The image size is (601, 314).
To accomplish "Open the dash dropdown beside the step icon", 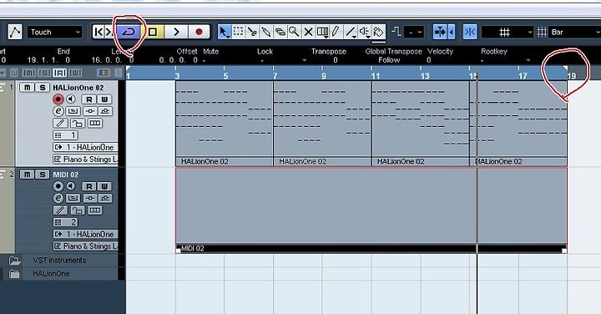I will 414,32.
